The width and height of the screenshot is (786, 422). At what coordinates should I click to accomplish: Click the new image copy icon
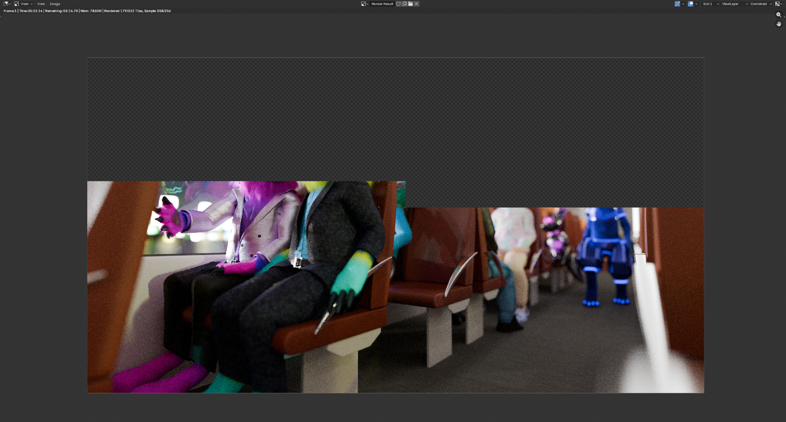tap(404, 4)
